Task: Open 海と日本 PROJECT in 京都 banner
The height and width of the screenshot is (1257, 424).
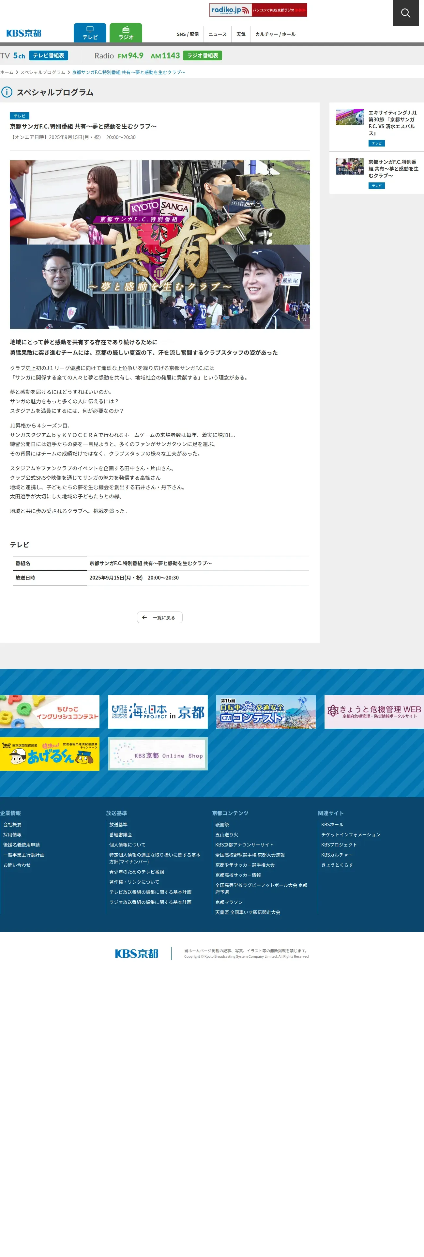Action: pyautogui.click(x=158, y=711)
